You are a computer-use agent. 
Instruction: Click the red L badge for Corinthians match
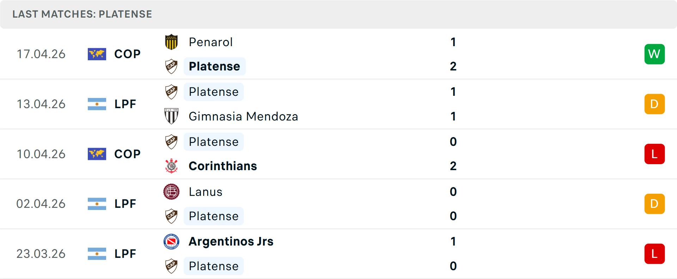pyautogui.click(x=654, y=154)
